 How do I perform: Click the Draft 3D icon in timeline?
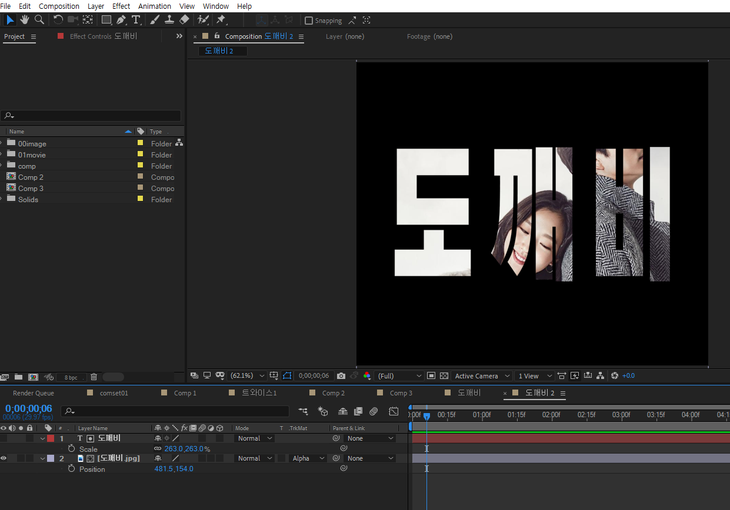(x=322, y=411)
